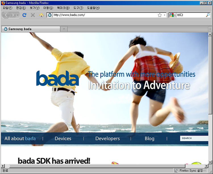Click the Stop loading X icon
The width and height of the screenshot is (213, 174).
(x=33, y=15)
